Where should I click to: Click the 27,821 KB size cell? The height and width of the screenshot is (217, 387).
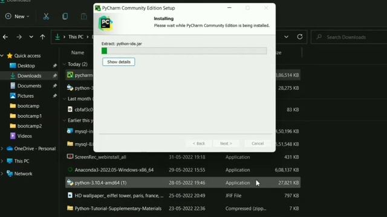[288, 183]
